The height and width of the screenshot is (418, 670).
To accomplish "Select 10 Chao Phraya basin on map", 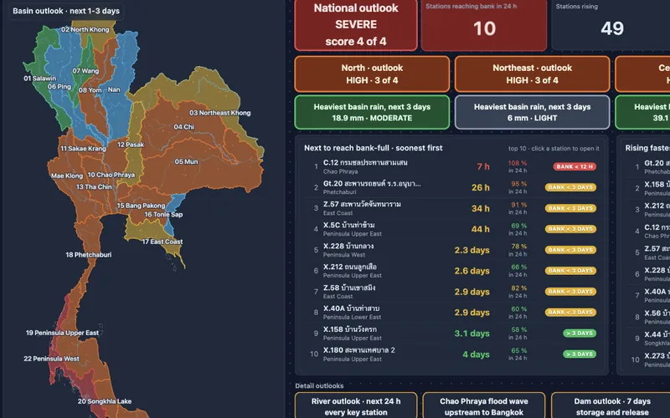I will pyautogui.click(x=111, y=175).
